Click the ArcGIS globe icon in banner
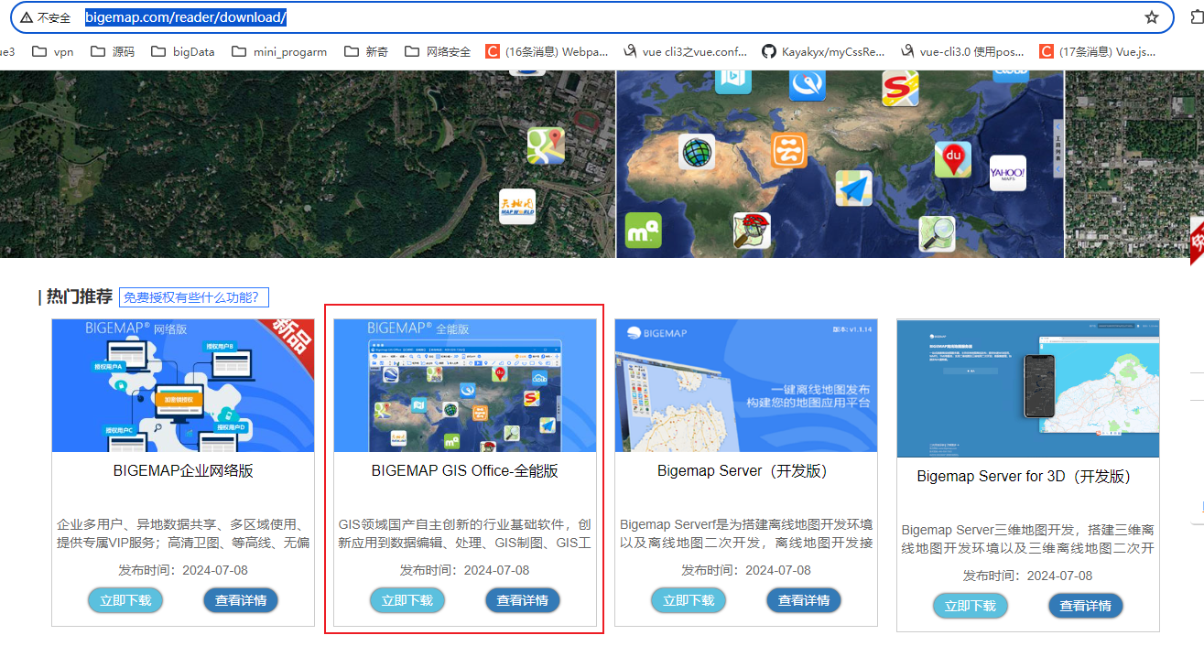The image size is (1204, 646). (697, 152)
